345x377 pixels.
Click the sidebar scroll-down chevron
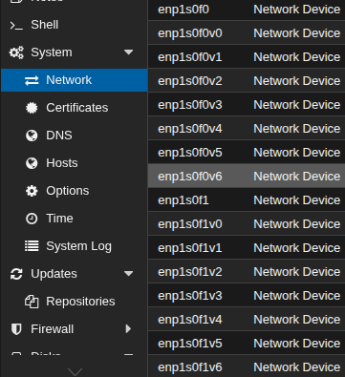75,371
